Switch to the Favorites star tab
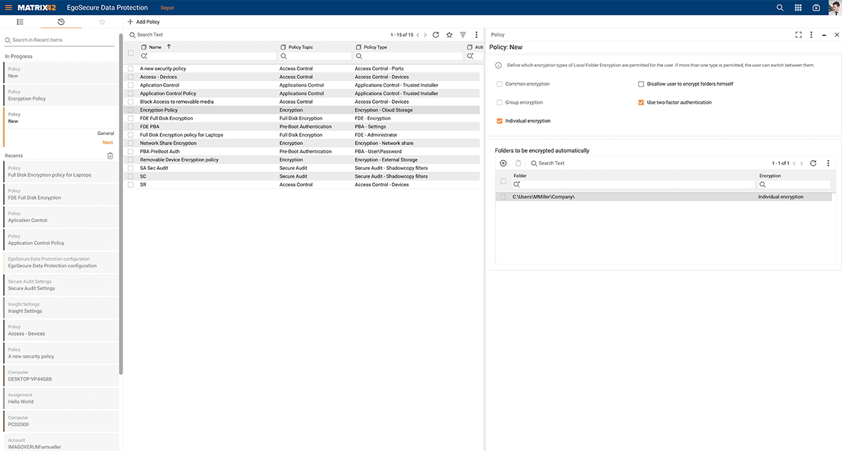Viewport: 842px width, 451px height. [x=102, y=21]
